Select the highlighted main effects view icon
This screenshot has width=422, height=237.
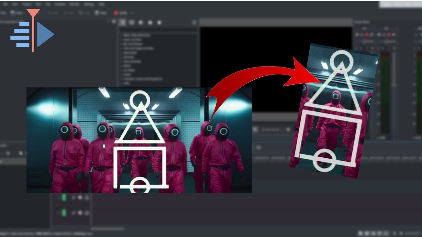122,22
